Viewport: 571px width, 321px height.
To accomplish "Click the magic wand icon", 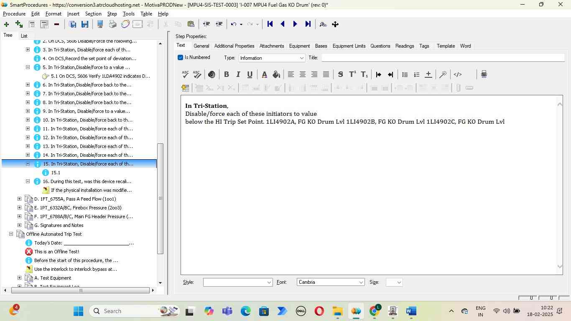I will 443,74.
